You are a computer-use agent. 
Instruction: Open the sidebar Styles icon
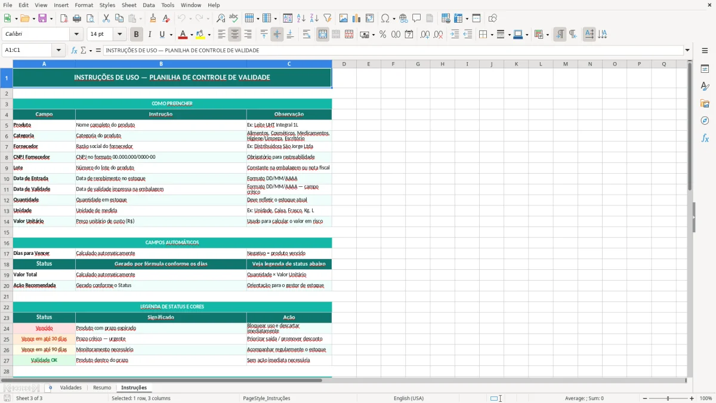(705, 87)
